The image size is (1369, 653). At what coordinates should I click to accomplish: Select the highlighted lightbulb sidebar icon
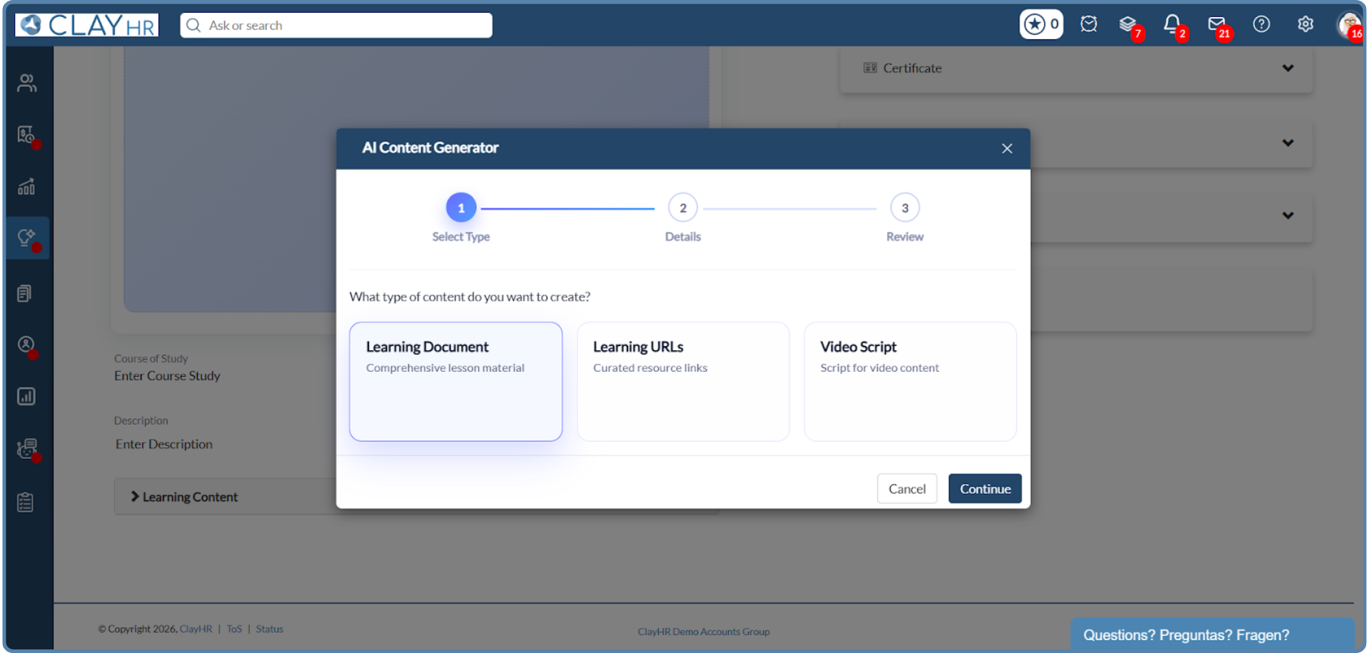[27, 238]
